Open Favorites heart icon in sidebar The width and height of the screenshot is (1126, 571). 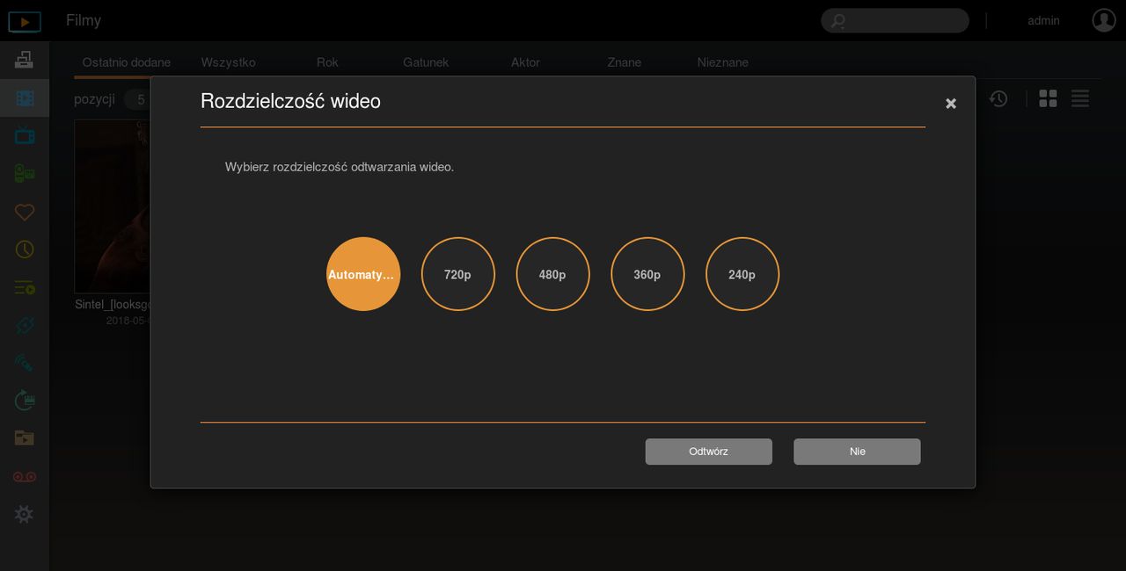(25, 212)
